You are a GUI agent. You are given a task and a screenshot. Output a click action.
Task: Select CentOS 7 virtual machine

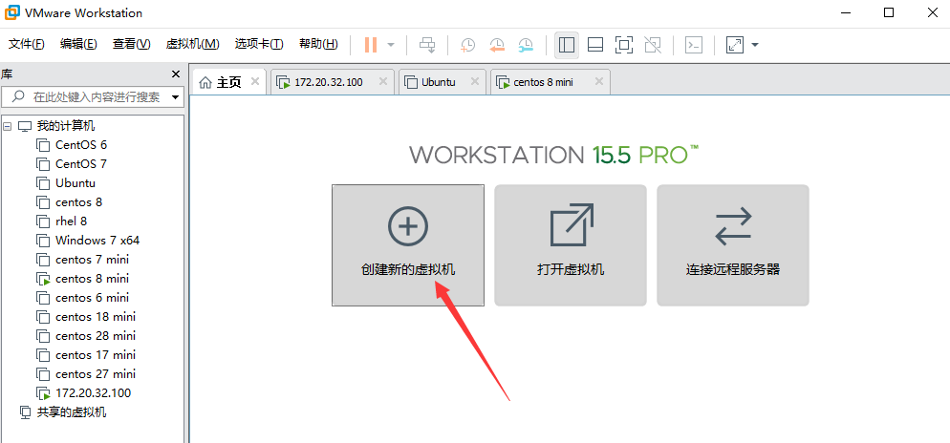coord(81,164)
